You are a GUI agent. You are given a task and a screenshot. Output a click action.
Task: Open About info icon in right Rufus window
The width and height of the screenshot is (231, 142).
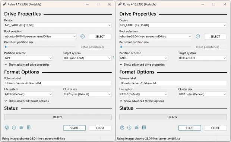[129, 128]
